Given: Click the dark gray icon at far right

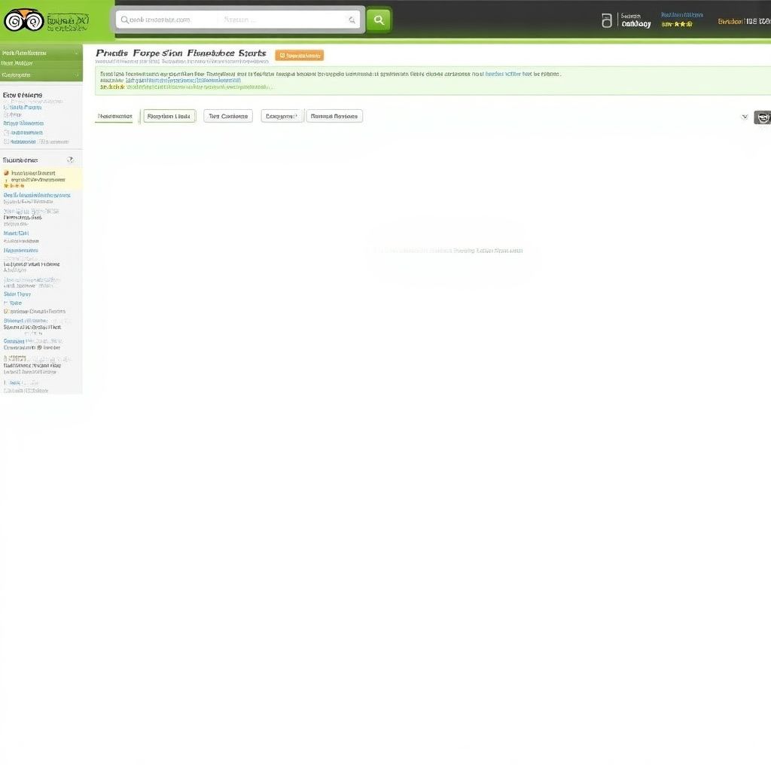Looking at the screenshot, I should point(762,117).
